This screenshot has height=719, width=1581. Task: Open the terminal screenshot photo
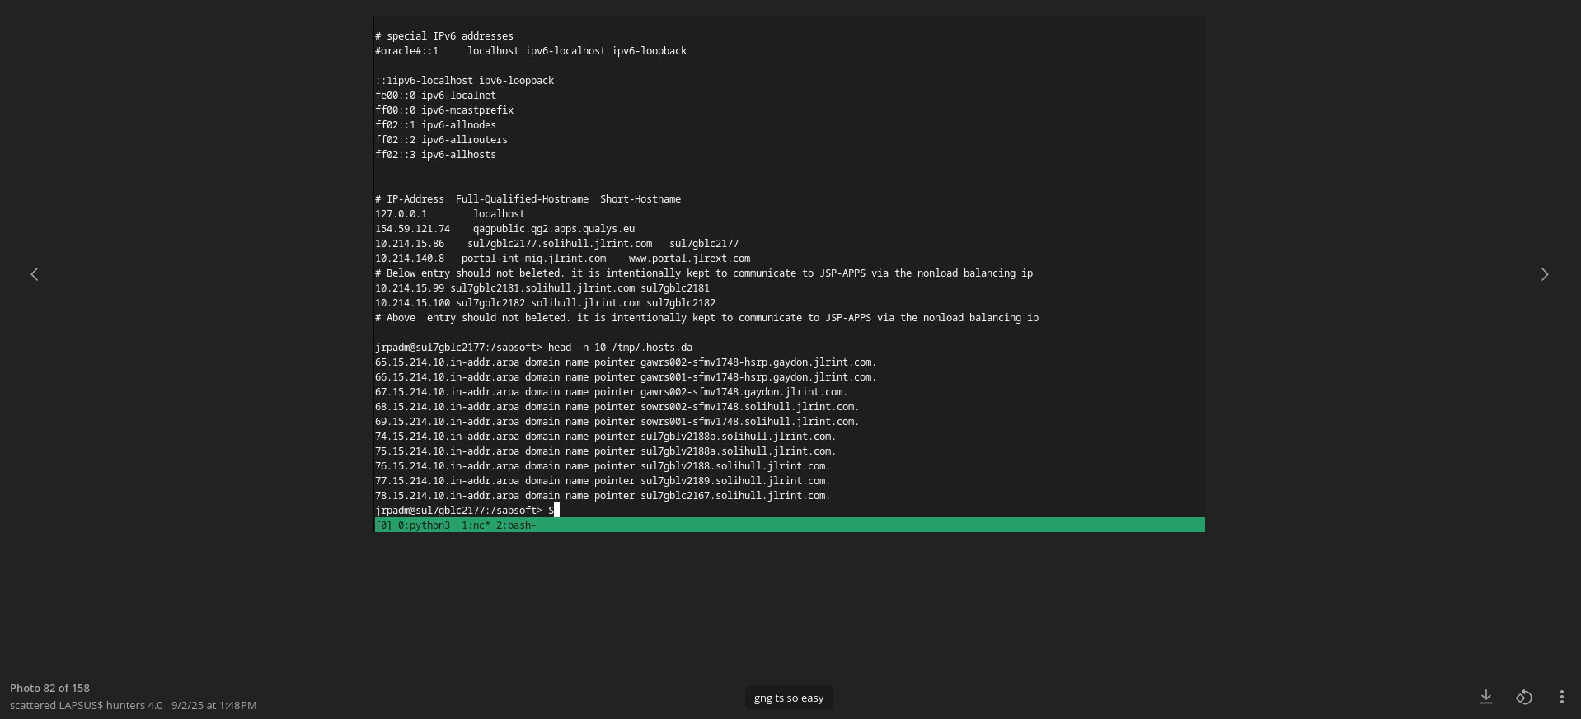pyautogui.click(x=789, y=274)
